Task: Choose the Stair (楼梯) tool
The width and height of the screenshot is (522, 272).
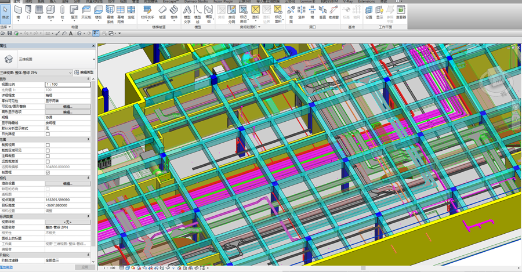Action: coord(174,12)
